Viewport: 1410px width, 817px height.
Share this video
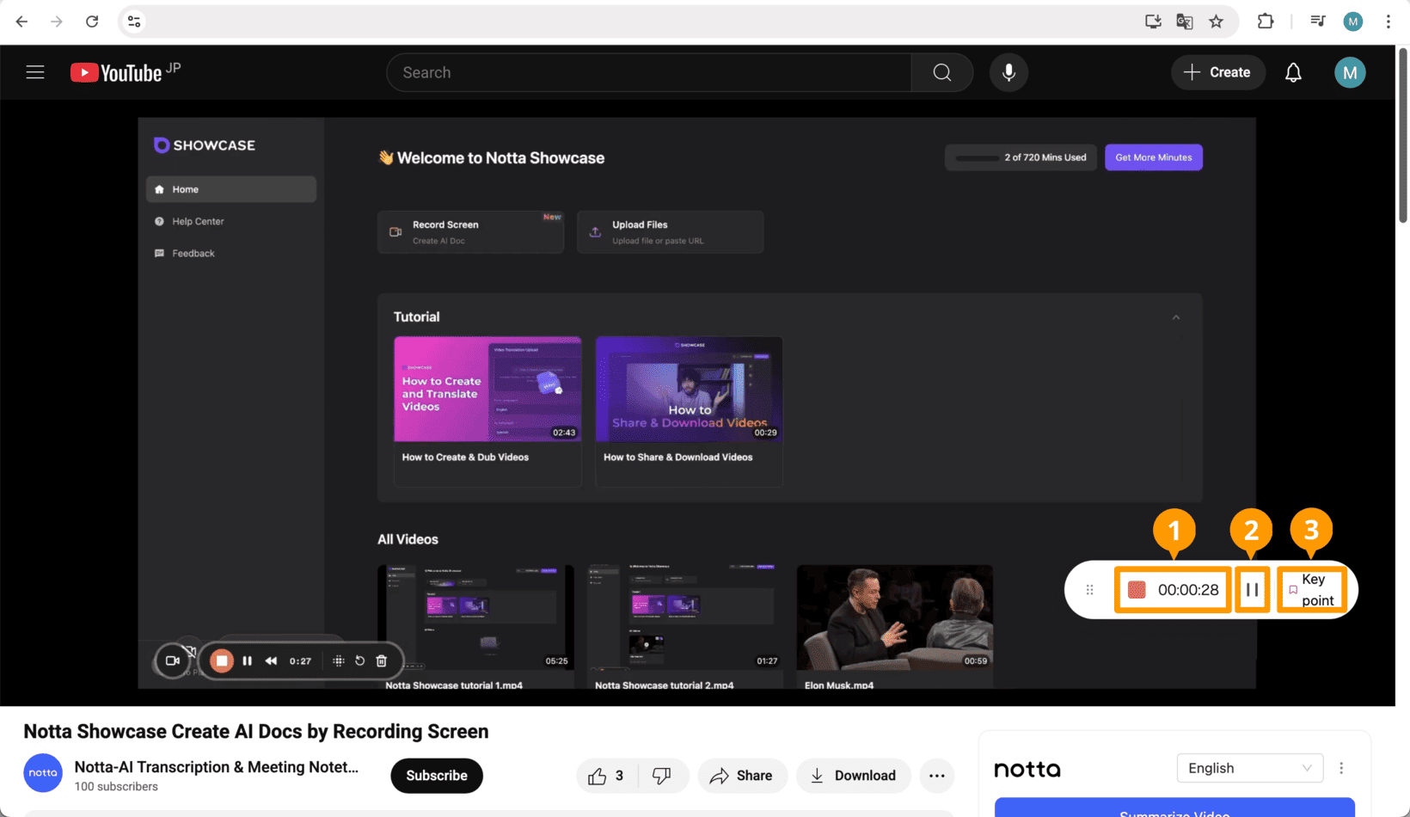[742, 776]
